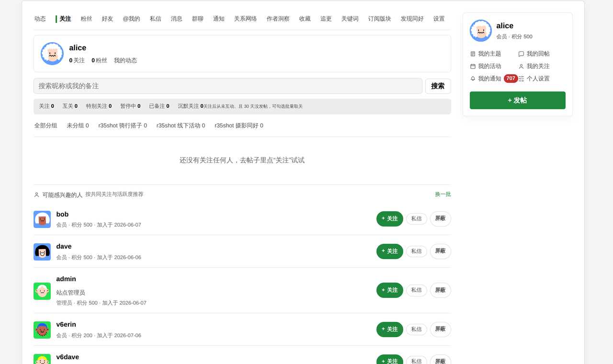613x364 pixels.
Task: Click the green 发帖 button
Action: click(x=517, y=100)
